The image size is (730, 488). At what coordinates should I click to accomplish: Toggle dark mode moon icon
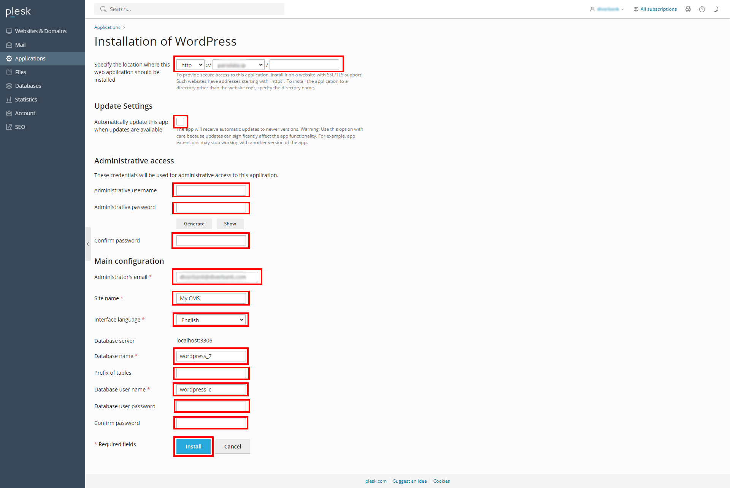pyautogui.click(x=716, y=9)
